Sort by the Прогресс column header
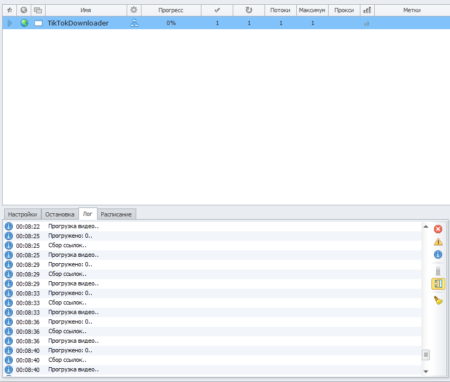 (x=171, y=10)
